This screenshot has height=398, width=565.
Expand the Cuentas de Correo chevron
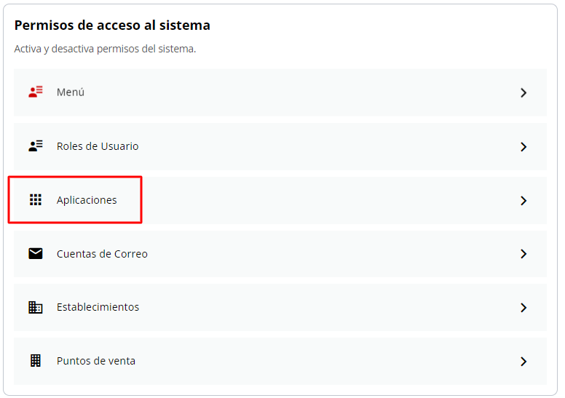coord(523,254)
